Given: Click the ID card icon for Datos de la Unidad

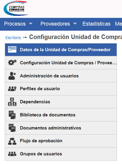Looking at the screenshot, I should coord(12,49).
